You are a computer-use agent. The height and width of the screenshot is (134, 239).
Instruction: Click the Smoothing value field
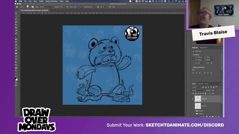(93, 7)
